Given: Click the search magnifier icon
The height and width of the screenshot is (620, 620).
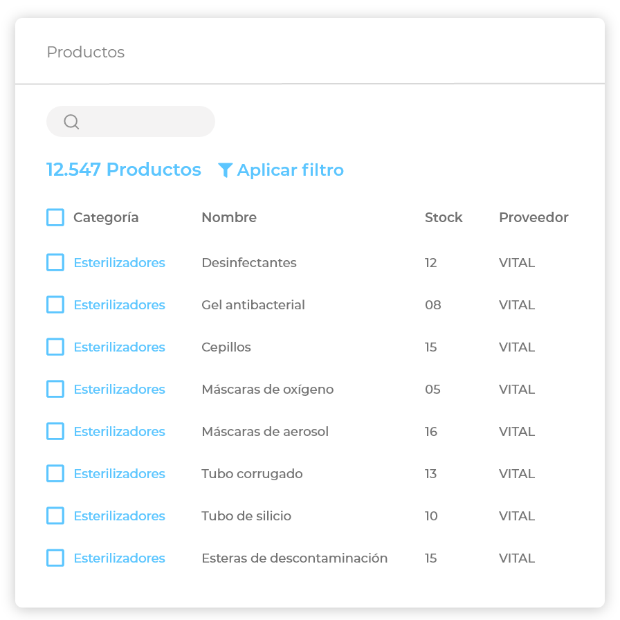Looking at the screenshot, I should coord(71,122).
